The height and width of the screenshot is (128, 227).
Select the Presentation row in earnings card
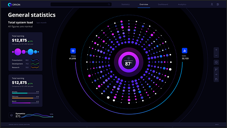click(x=25, y=60)
